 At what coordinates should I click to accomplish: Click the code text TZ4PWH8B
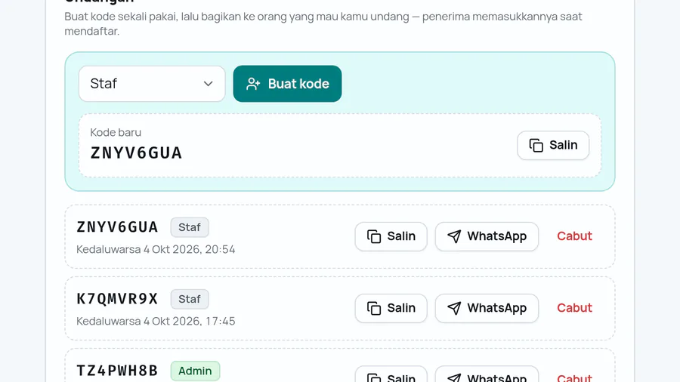click(117, 371)
